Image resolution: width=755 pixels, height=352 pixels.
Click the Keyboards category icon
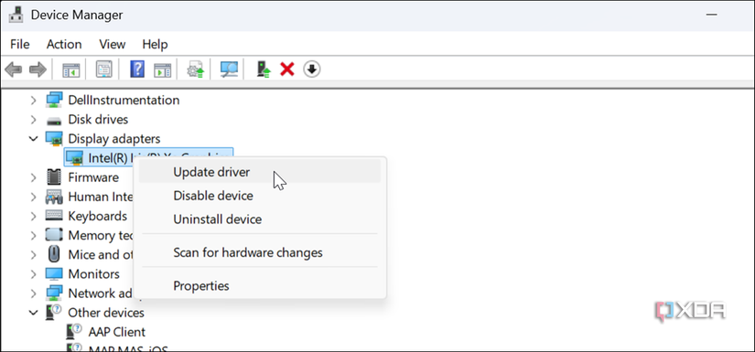54,216
